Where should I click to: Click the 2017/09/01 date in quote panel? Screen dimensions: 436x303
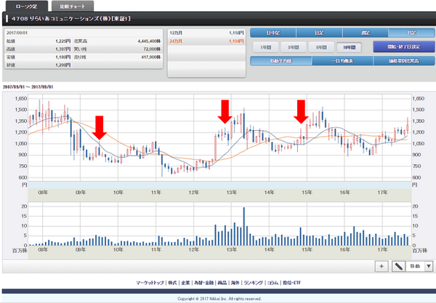click(17, 33)
